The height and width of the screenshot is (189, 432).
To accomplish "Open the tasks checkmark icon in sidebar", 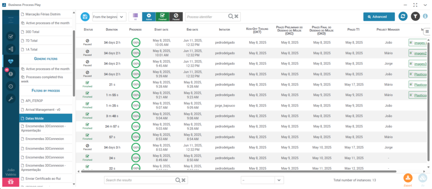I will point(11,36).
